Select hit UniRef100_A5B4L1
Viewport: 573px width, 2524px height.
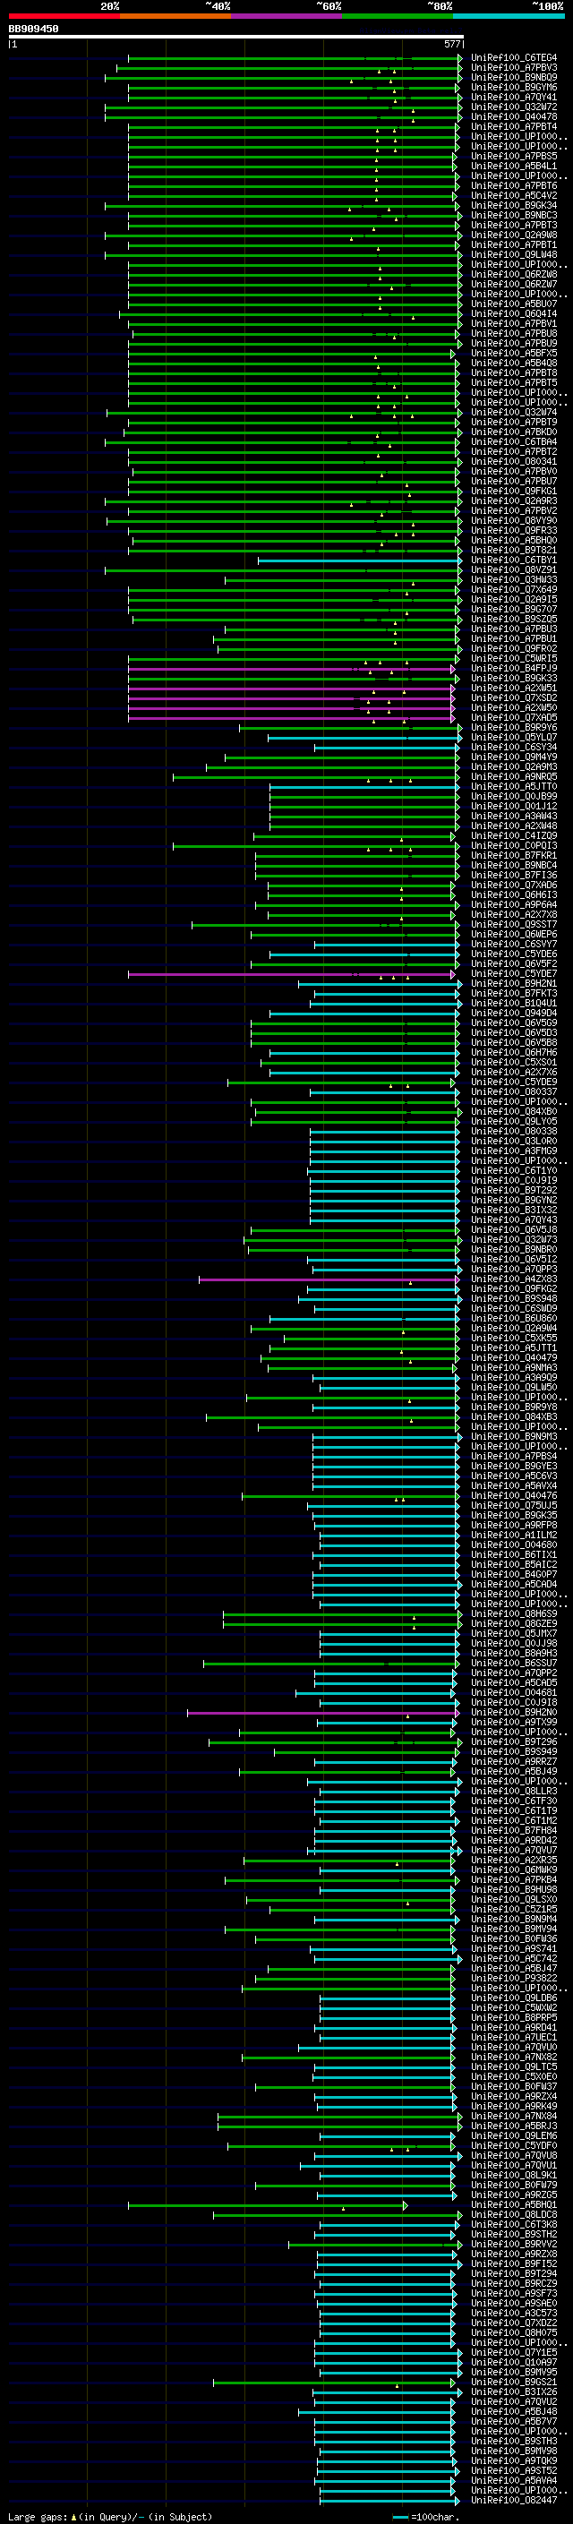pyautogui.click(x=514, y=166)
